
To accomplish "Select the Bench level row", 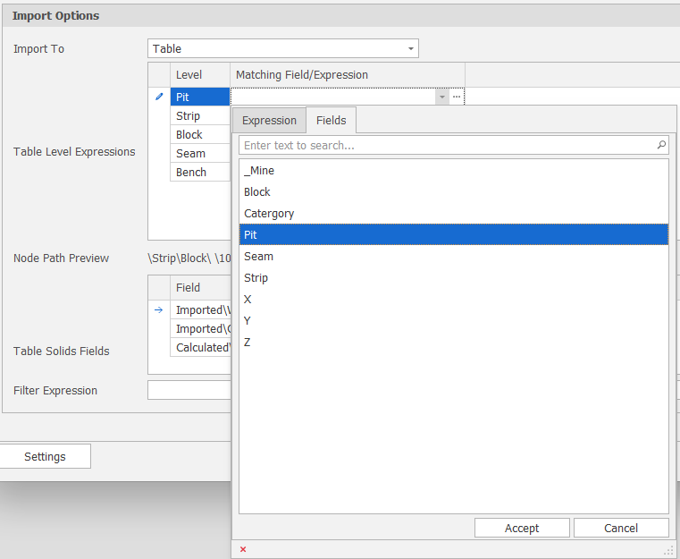I will (x=191, y=173).
